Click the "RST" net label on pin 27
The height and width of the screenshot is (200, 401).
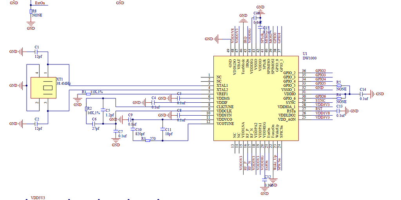pos(319,109)
